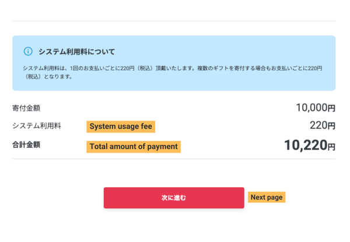350x242 pixels.
Task: Click the 円 symbol after 220 fee
Action: [x=331, y=126]
